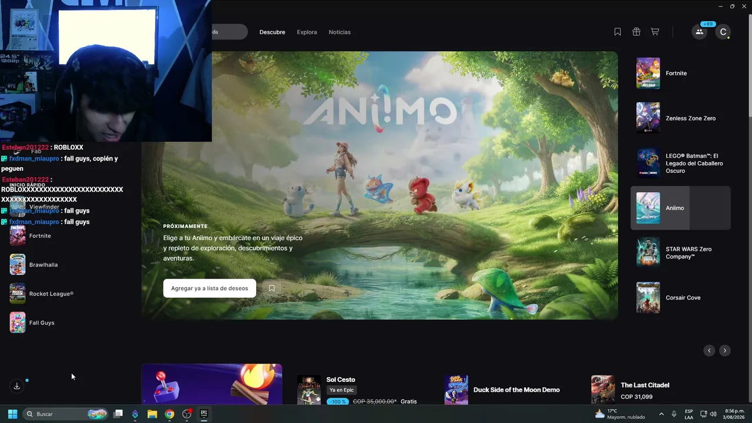Open the network icon in system tray
The width and height of the screenshot is (752, 423).
point(703,414)
